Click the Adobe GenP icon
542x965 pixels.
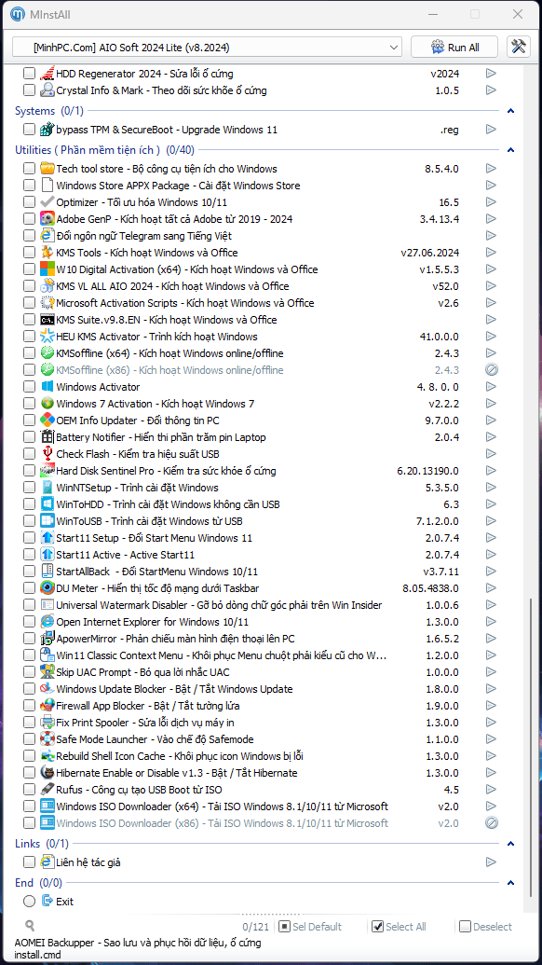pyautogui.click(x=47, y=218)
